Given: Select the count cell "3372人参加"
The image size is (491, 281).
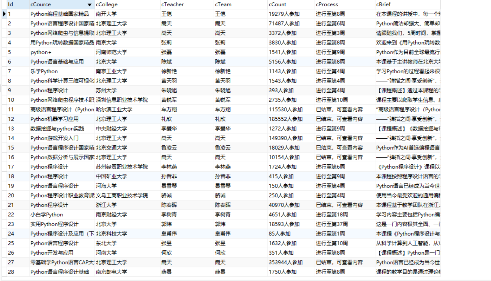Looking at the screenshot, I should pos(291,33).
